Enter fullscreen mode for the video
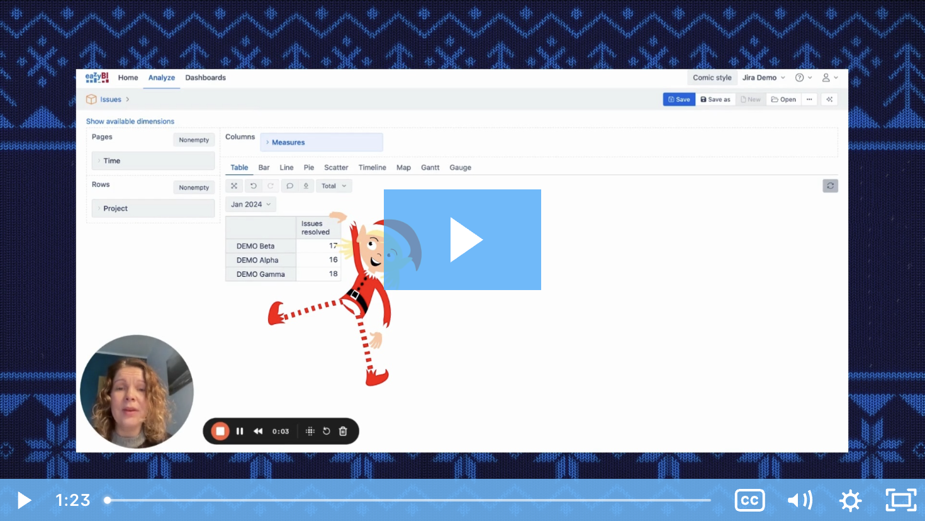The height and width of the screenshot is (521, 925). tap(901, 500)
